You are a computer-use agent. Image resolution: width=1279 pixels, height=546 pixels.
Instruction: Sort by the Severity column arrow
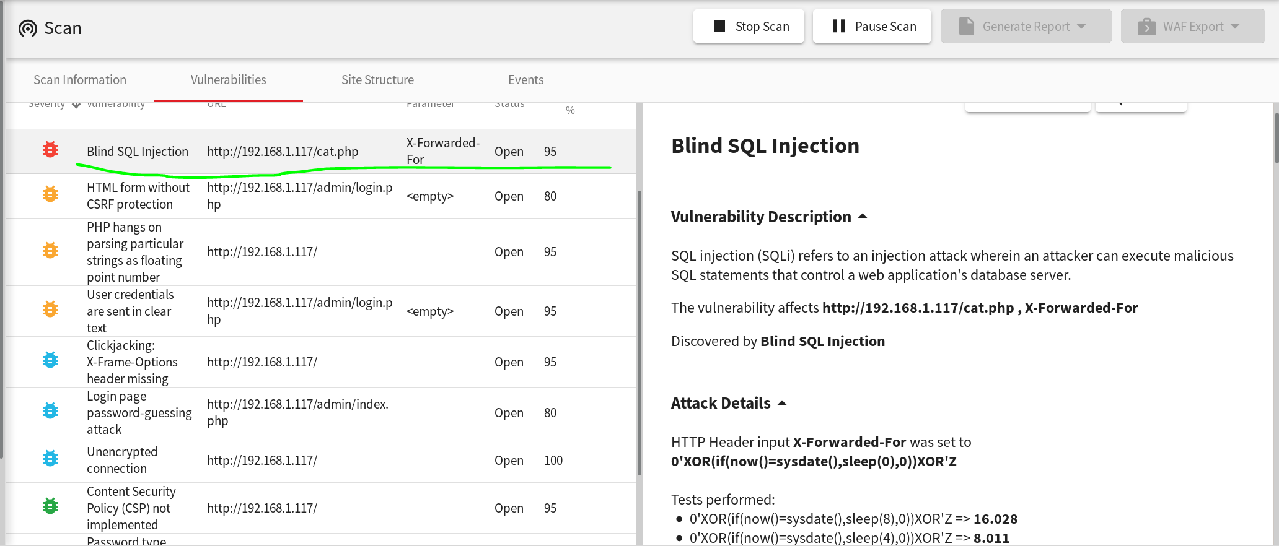[76, 105]
